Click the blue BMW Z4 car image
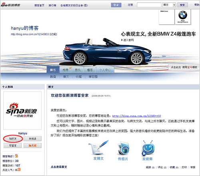The height and width of the screenshot is (176, 200). [107, 52]
